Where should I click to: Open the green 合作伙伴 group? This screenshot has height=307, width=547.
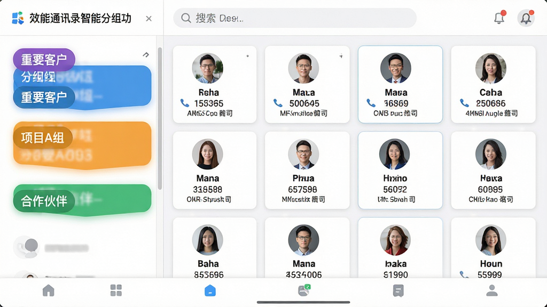point(82,199)
